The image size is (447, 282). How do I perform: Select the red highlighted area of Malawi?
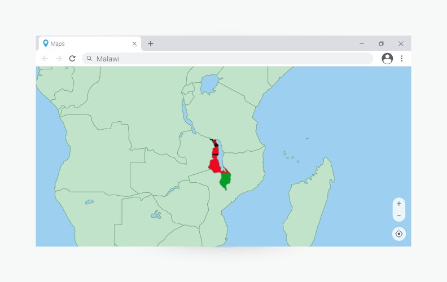(215, 164)
